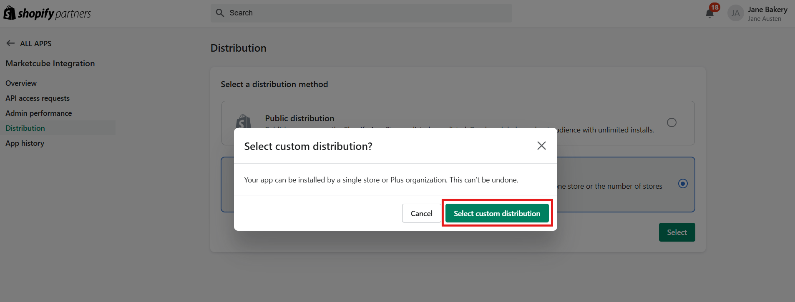Screen dimensions: 795x302
Task: Click the JA avatar circle
Action: tap(735, 13)
